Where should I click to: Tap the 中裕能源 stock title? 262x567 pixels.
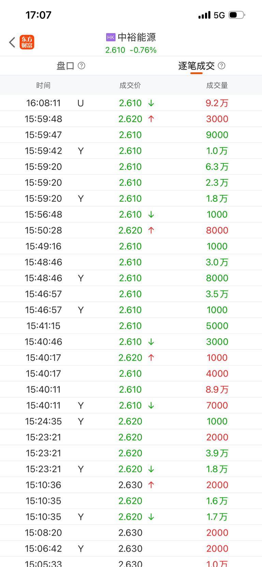(x=136, y=37)
